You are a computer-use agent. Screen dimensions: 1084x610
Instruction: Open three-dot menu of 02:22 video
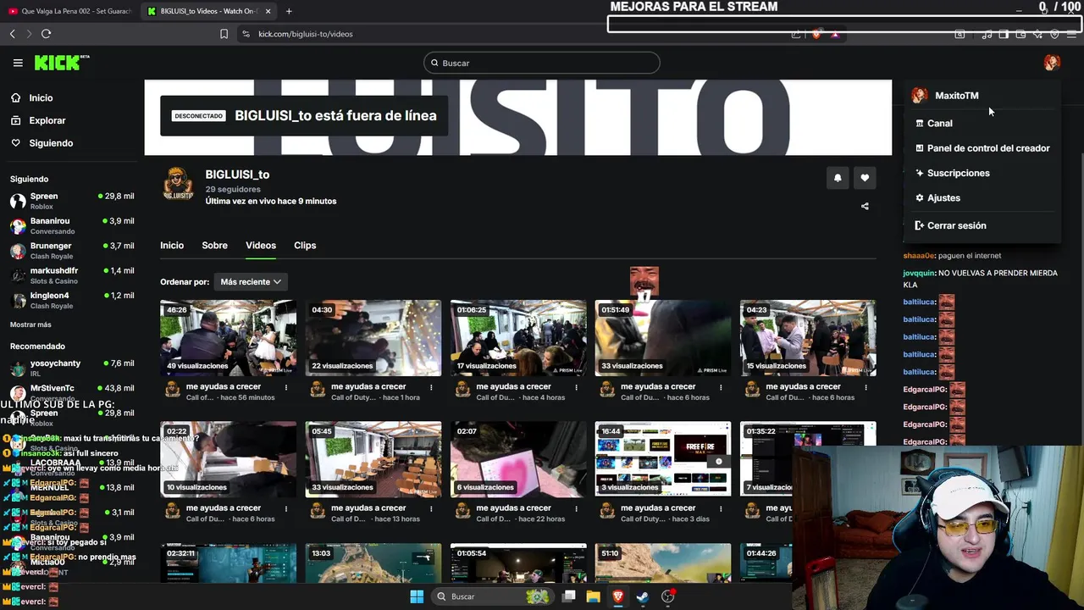[x=286, y=508]
